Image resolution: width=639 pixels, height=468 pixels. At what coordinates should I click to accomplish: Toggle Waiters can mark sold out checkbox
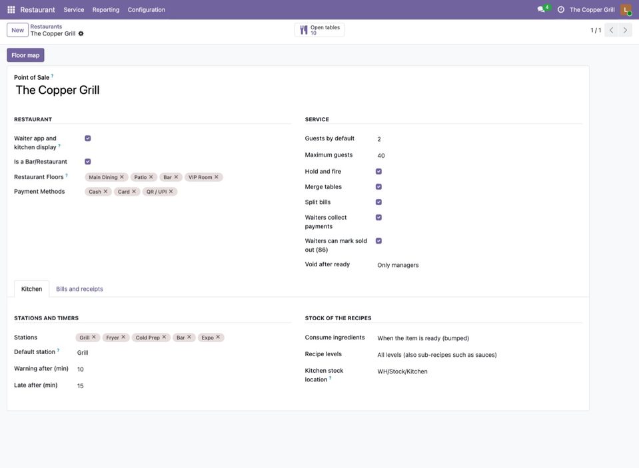[378, 241]
